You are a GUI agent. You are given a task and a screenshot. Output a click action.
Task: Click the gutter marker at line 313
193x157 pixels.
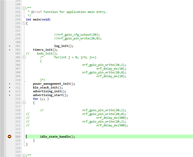click(9, 91)
